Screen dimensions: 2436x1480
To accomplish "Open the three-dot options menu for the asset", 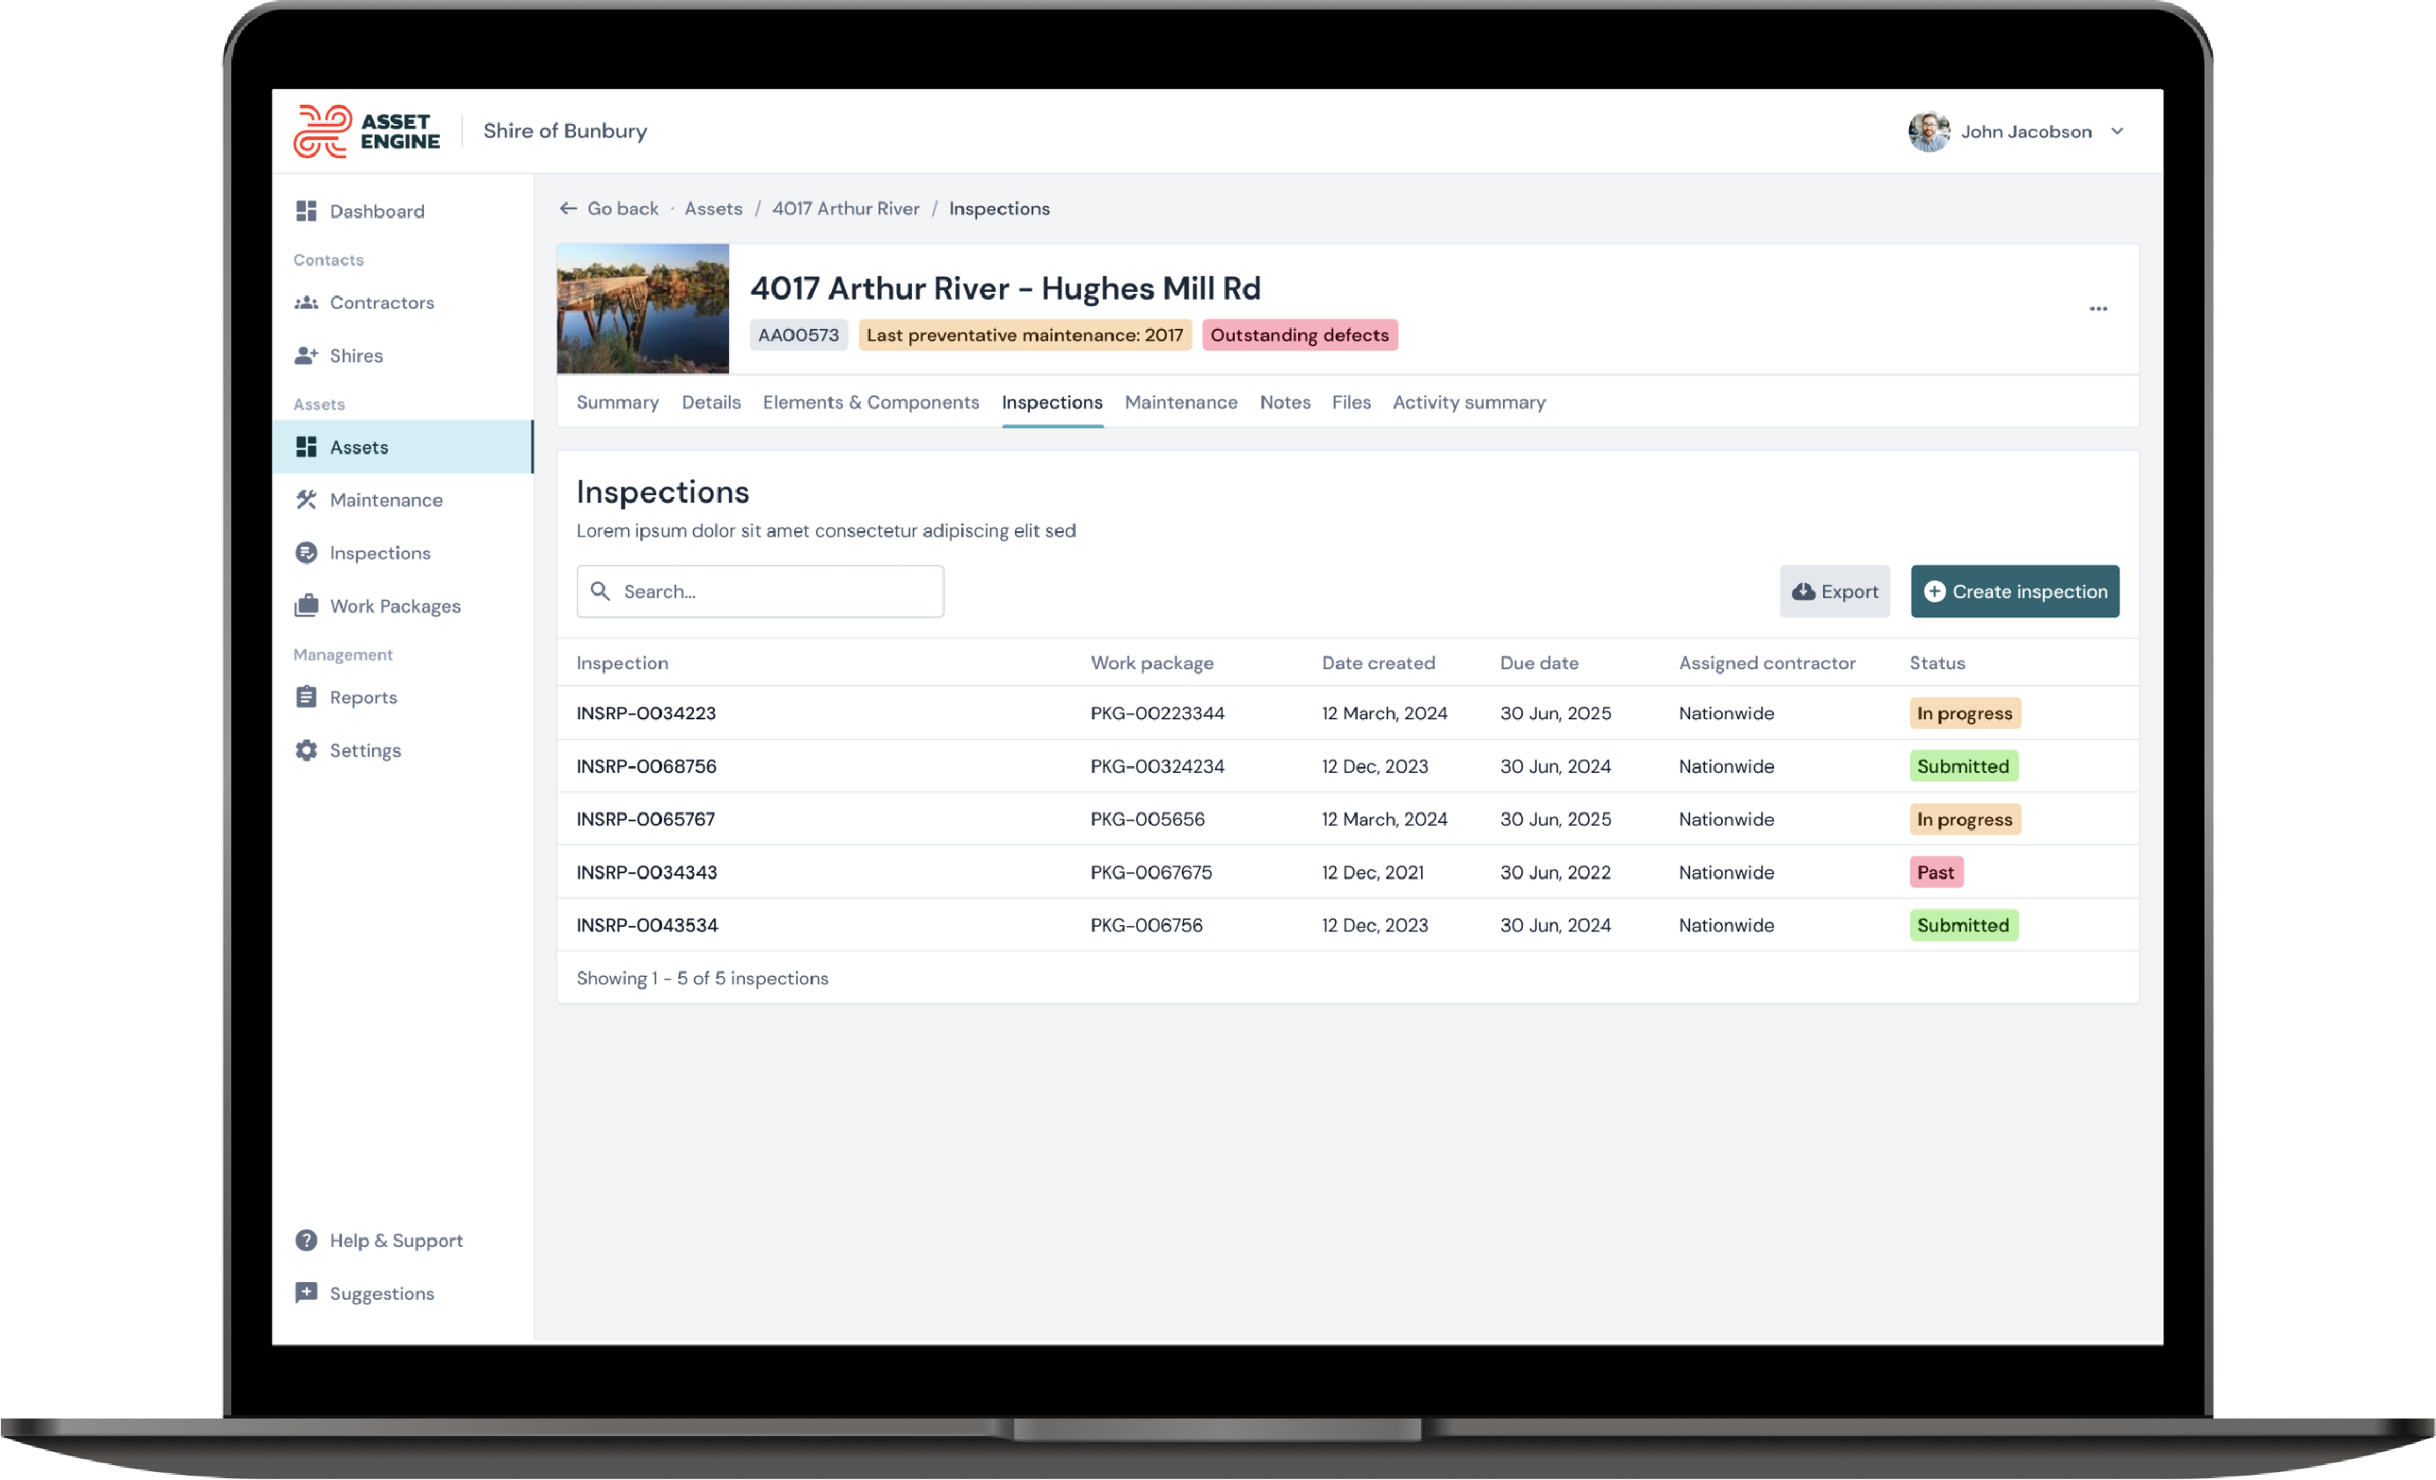I will click(x=2099, y=309).
